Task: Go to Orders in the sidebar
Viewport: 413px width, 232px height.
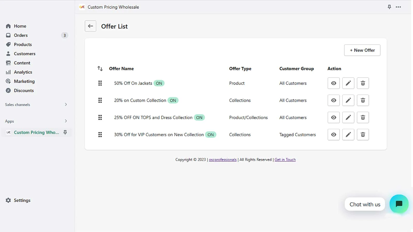Action: pyautogui.click(x=21, y=35)
